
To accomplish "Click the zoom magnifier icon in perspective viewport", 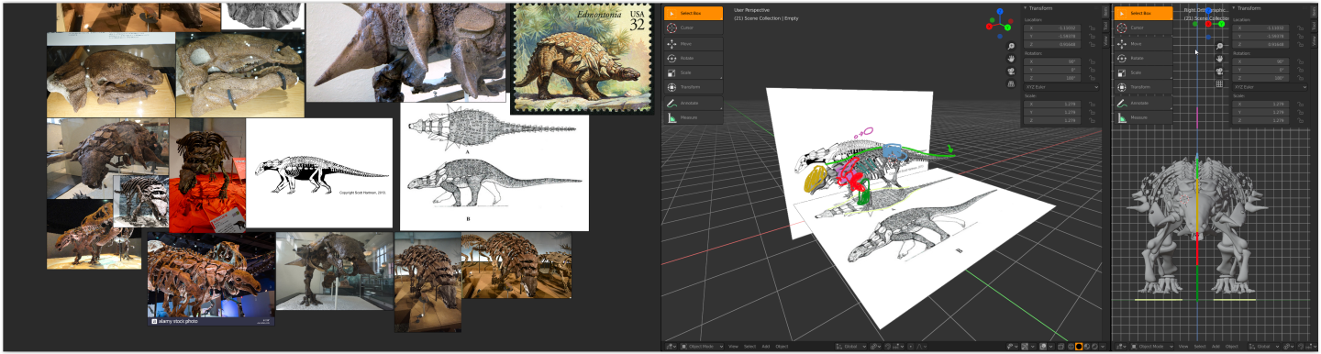I will [1011, 46].
